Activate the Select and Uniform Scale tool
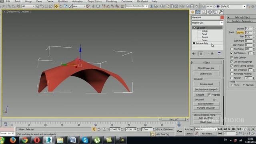The image size is (256, 144). coord(66,6)
